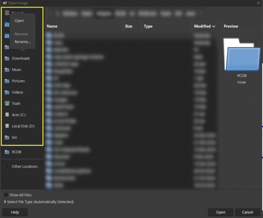Toggle Modified column sort arrow
The height and width of the screenshot is (218, 263).
point(214,26)
